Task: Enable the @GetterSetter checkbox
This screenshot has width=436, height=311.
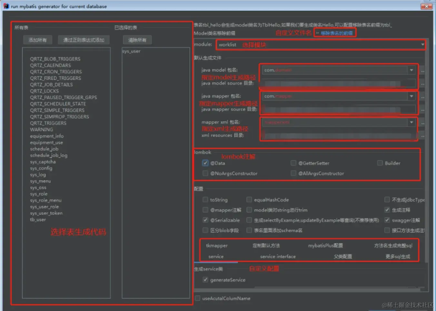Action: (x=293, y=163)
